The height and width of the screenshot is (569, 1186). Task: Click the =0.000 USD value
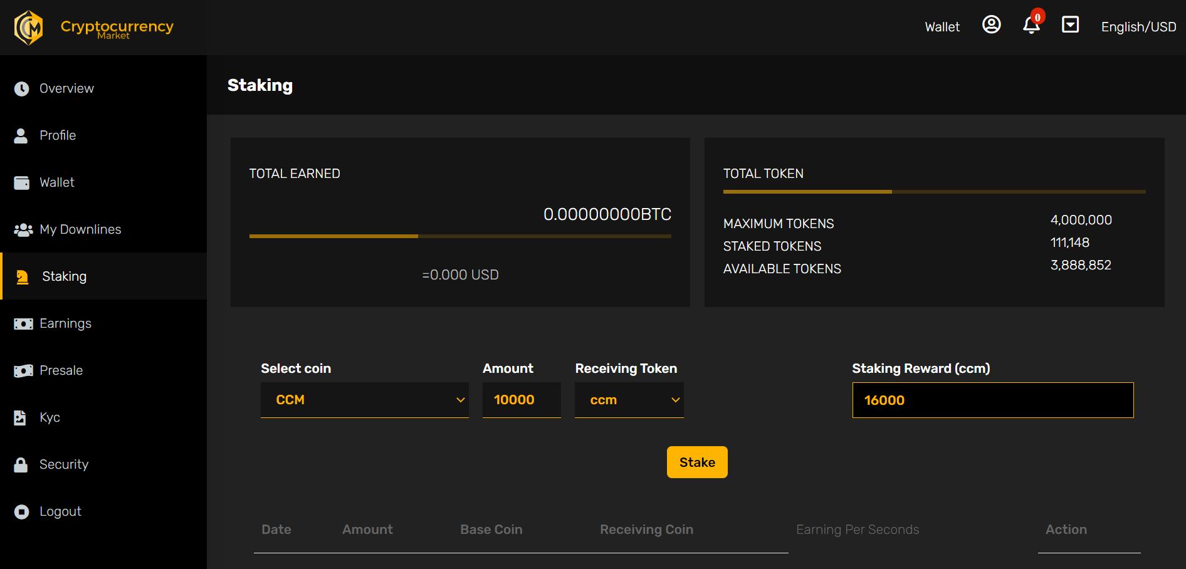[x=461, y=274]
